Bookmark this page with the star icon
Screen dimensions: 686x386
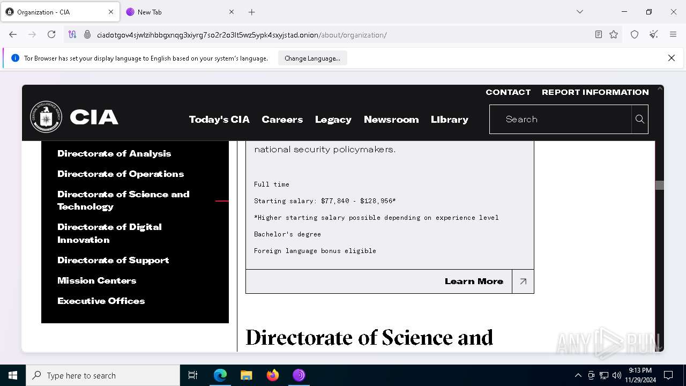pyautogui.click(x=614, y=34)
